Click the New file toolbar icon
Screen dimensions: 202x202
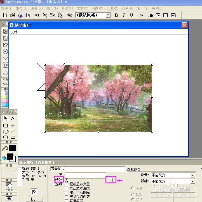pos(5,15)
